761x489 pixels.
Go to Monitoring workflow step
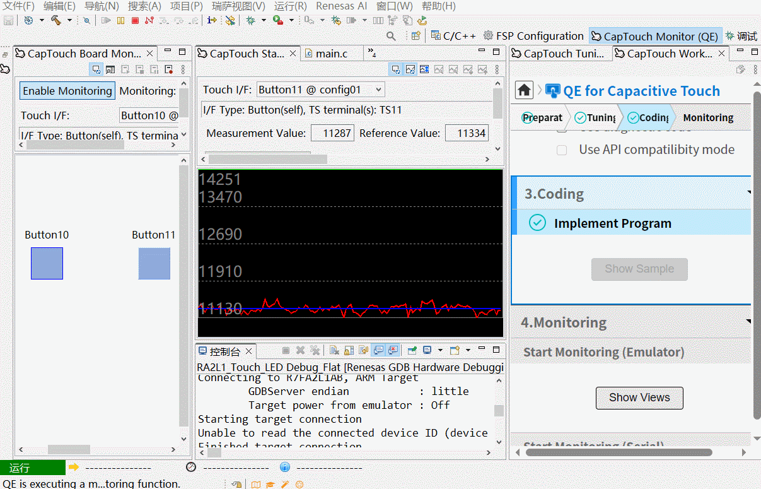click(708, 118)
